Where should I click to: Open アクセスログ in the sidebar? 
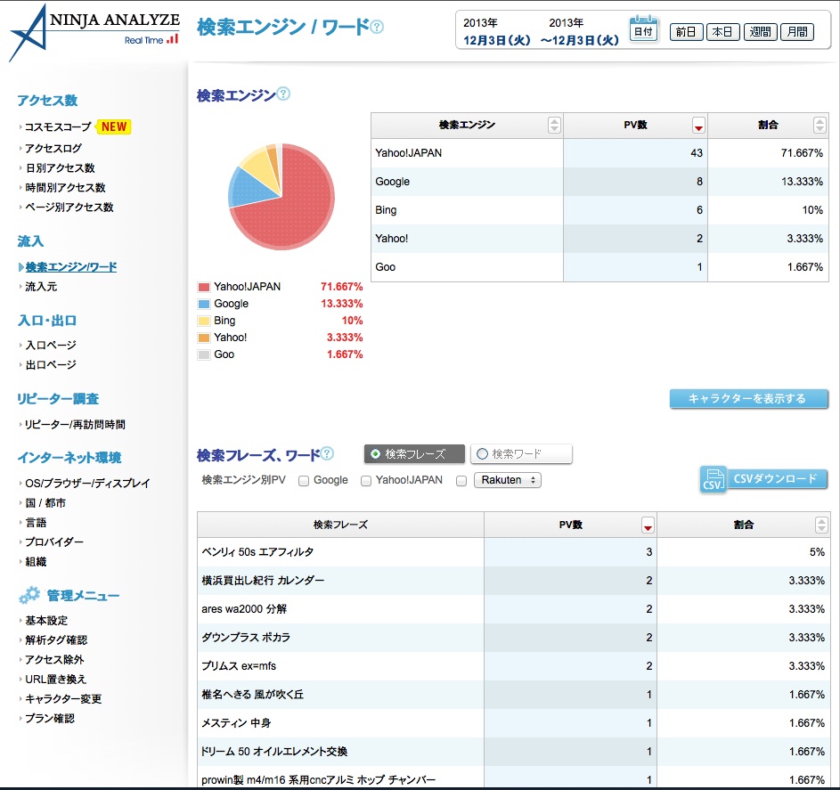tap(53, 148)
